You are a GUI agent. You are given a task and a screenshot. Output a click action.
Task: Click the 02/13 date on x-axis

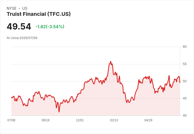(x=114, y=120)
